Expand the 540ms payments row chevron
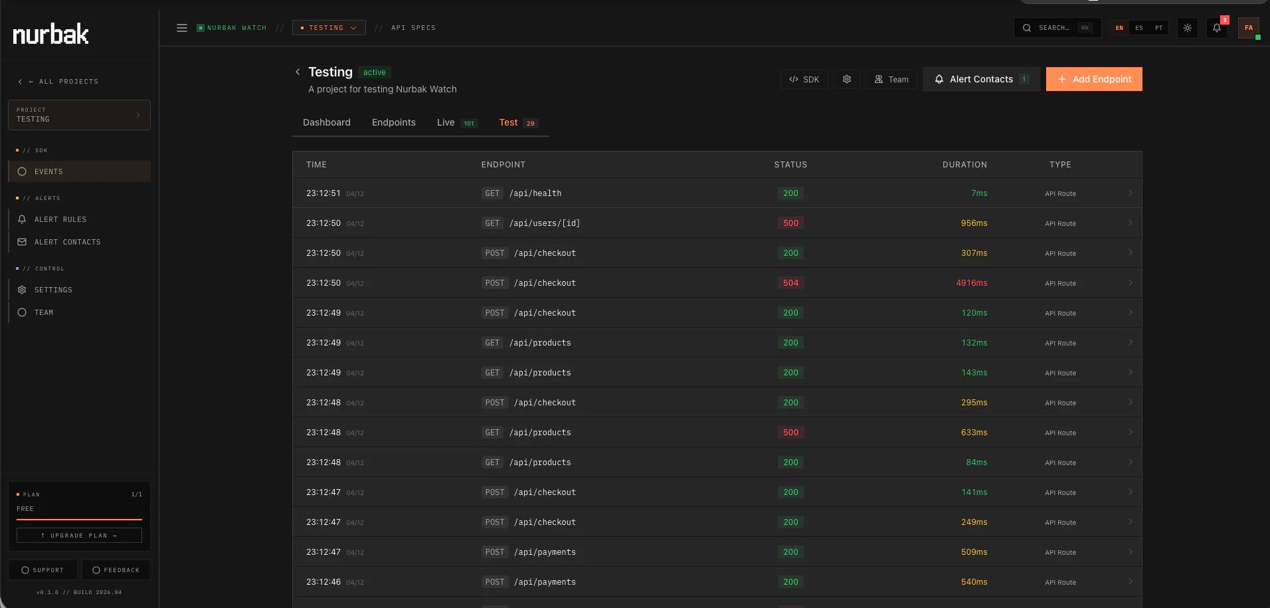1270x608 pixels. (1130, 581)
